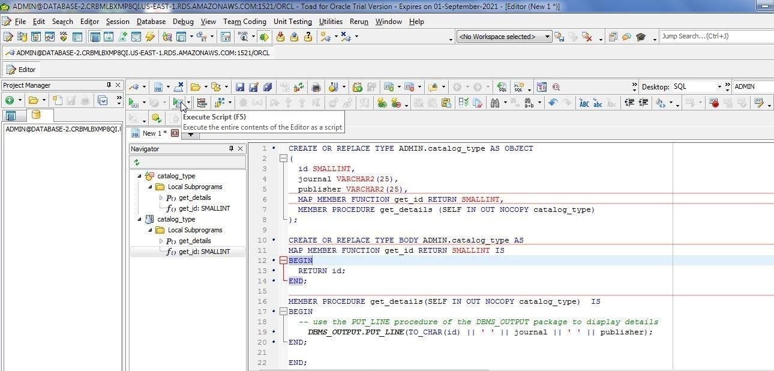Click the lowercase abc conversion icon
Screen dimensions: 774x371
point(598,103)
